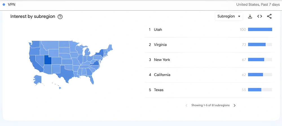Share the Interest by subregion chart

269,17
